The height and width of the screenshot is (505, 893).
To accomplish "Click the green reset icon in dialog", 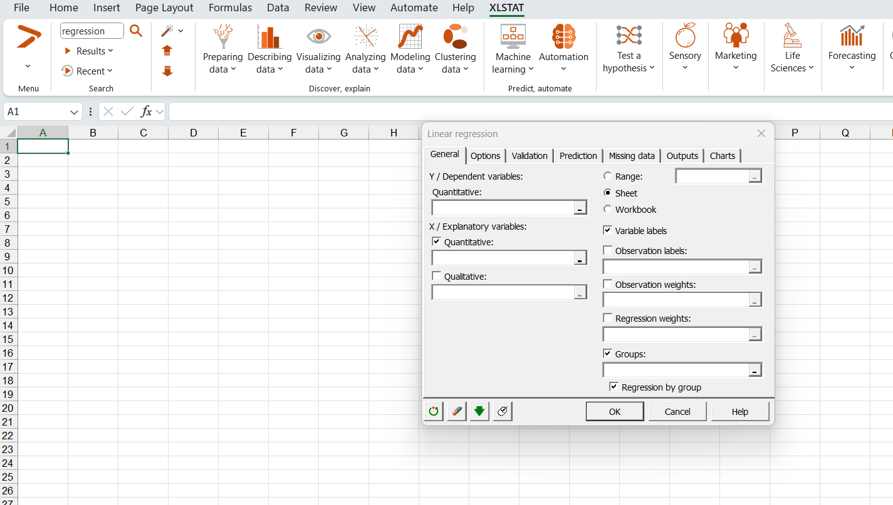I will (x=434, y=411).
